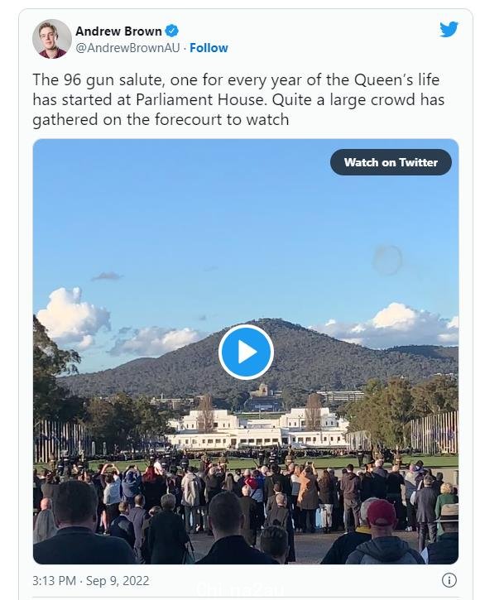Click the video thumbnail of Parliament forecourt
Image resolution: width=480 pixels, height=600 pixels.
click(246, 351)
